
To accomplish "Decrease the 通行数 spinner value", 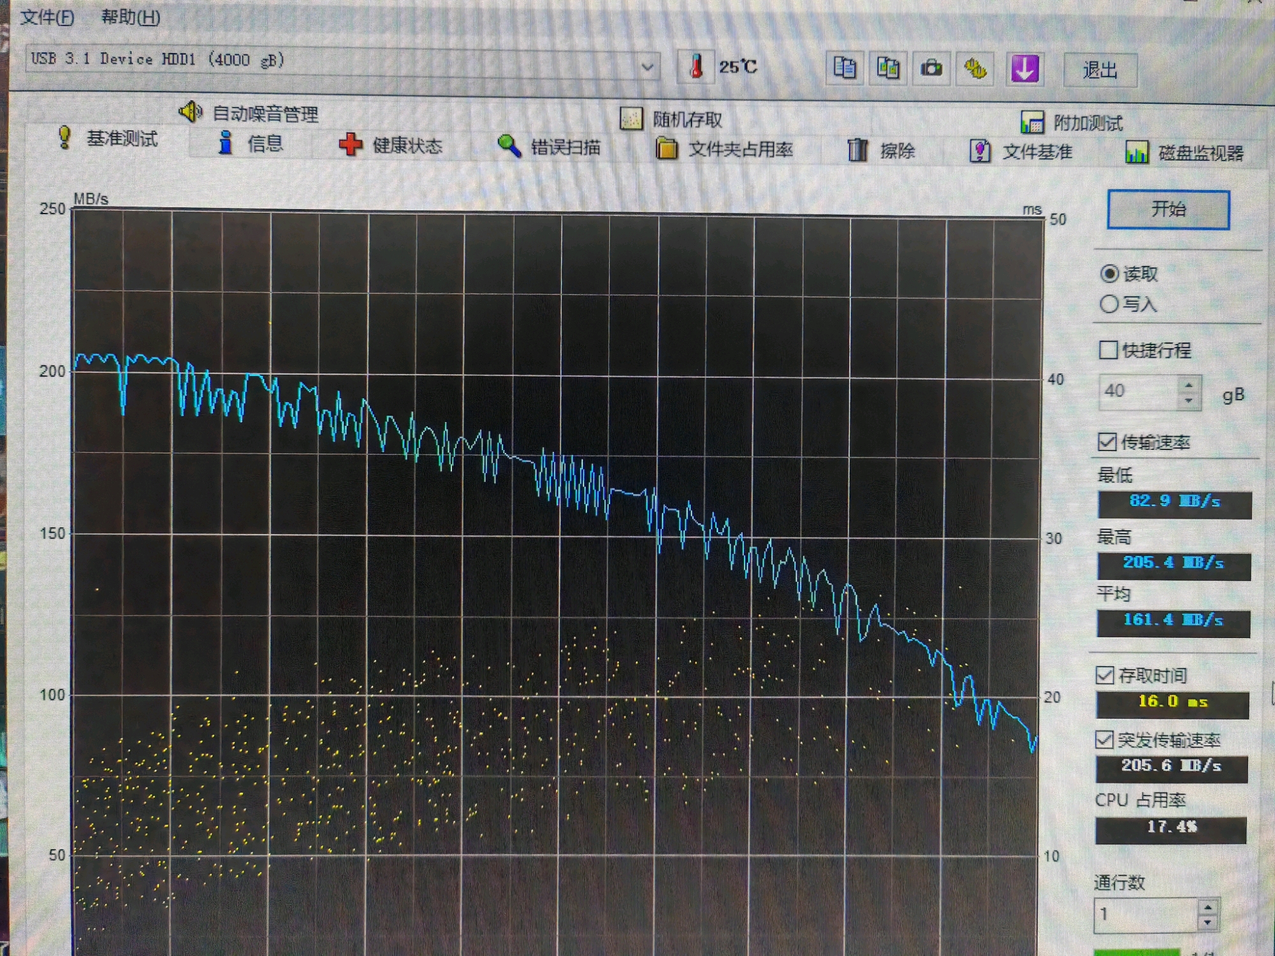I will (x=1207, y=922).
